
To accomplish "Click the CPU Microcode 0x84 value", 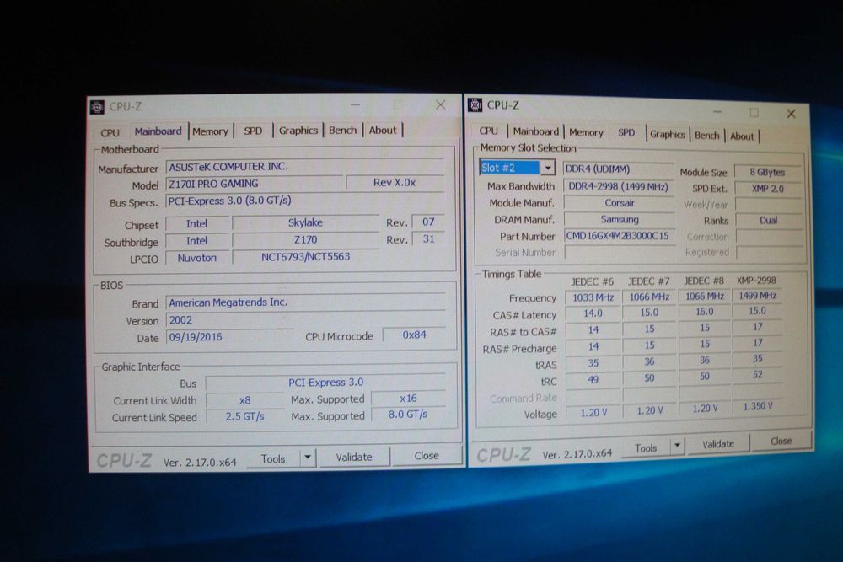I will 414,335.
